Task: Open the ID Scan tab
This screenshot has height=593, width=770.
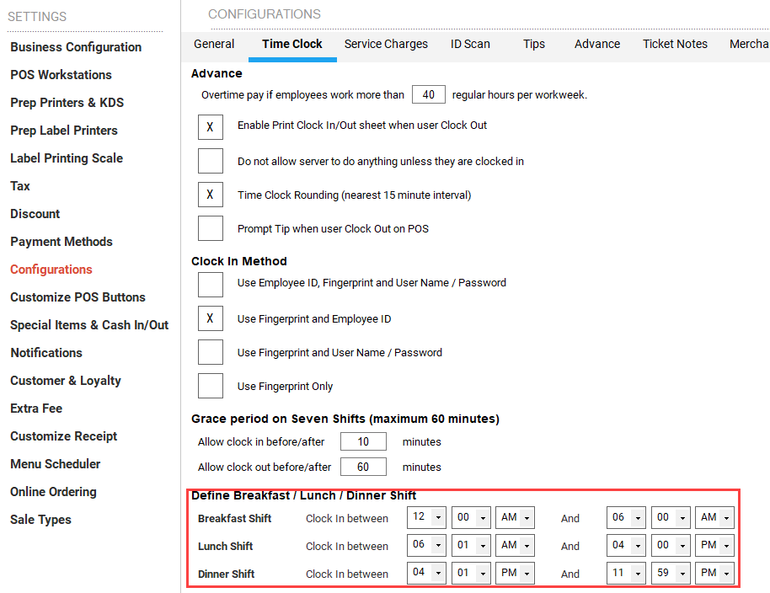Action: coord(470,44)
